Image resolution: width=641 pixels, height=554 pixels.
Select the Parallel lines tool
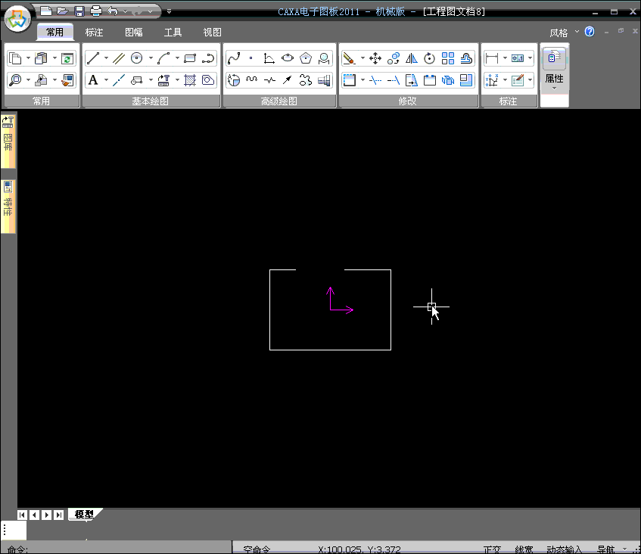point(119,58)
